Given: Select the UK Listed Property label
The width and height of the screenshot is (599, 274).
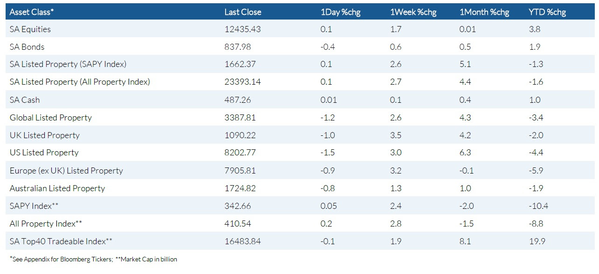Looking at the screenshot, I should (x=45, y=135).
